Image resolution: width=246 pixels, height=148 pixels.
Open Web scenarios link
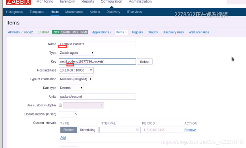point(199,32)
